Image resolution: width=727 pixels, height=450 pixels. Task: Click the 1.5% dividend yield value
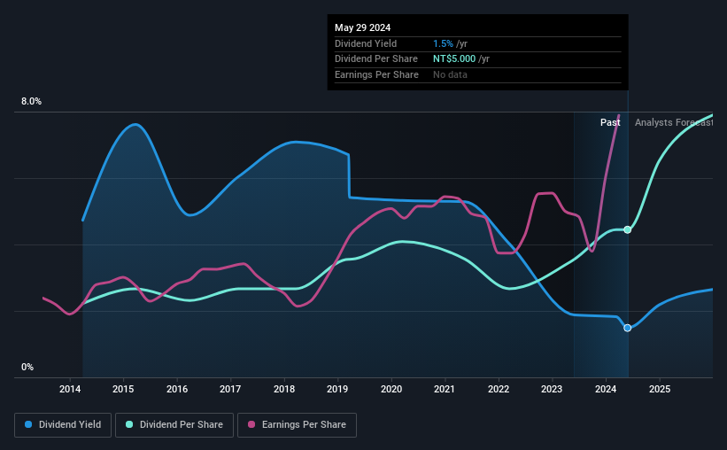pos(444,43)
